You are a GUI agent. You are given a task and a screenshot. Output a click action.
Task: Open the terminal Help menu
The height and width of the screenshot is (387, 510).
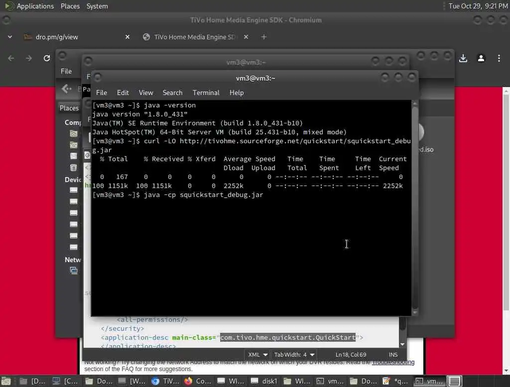[x=237, y=93]
